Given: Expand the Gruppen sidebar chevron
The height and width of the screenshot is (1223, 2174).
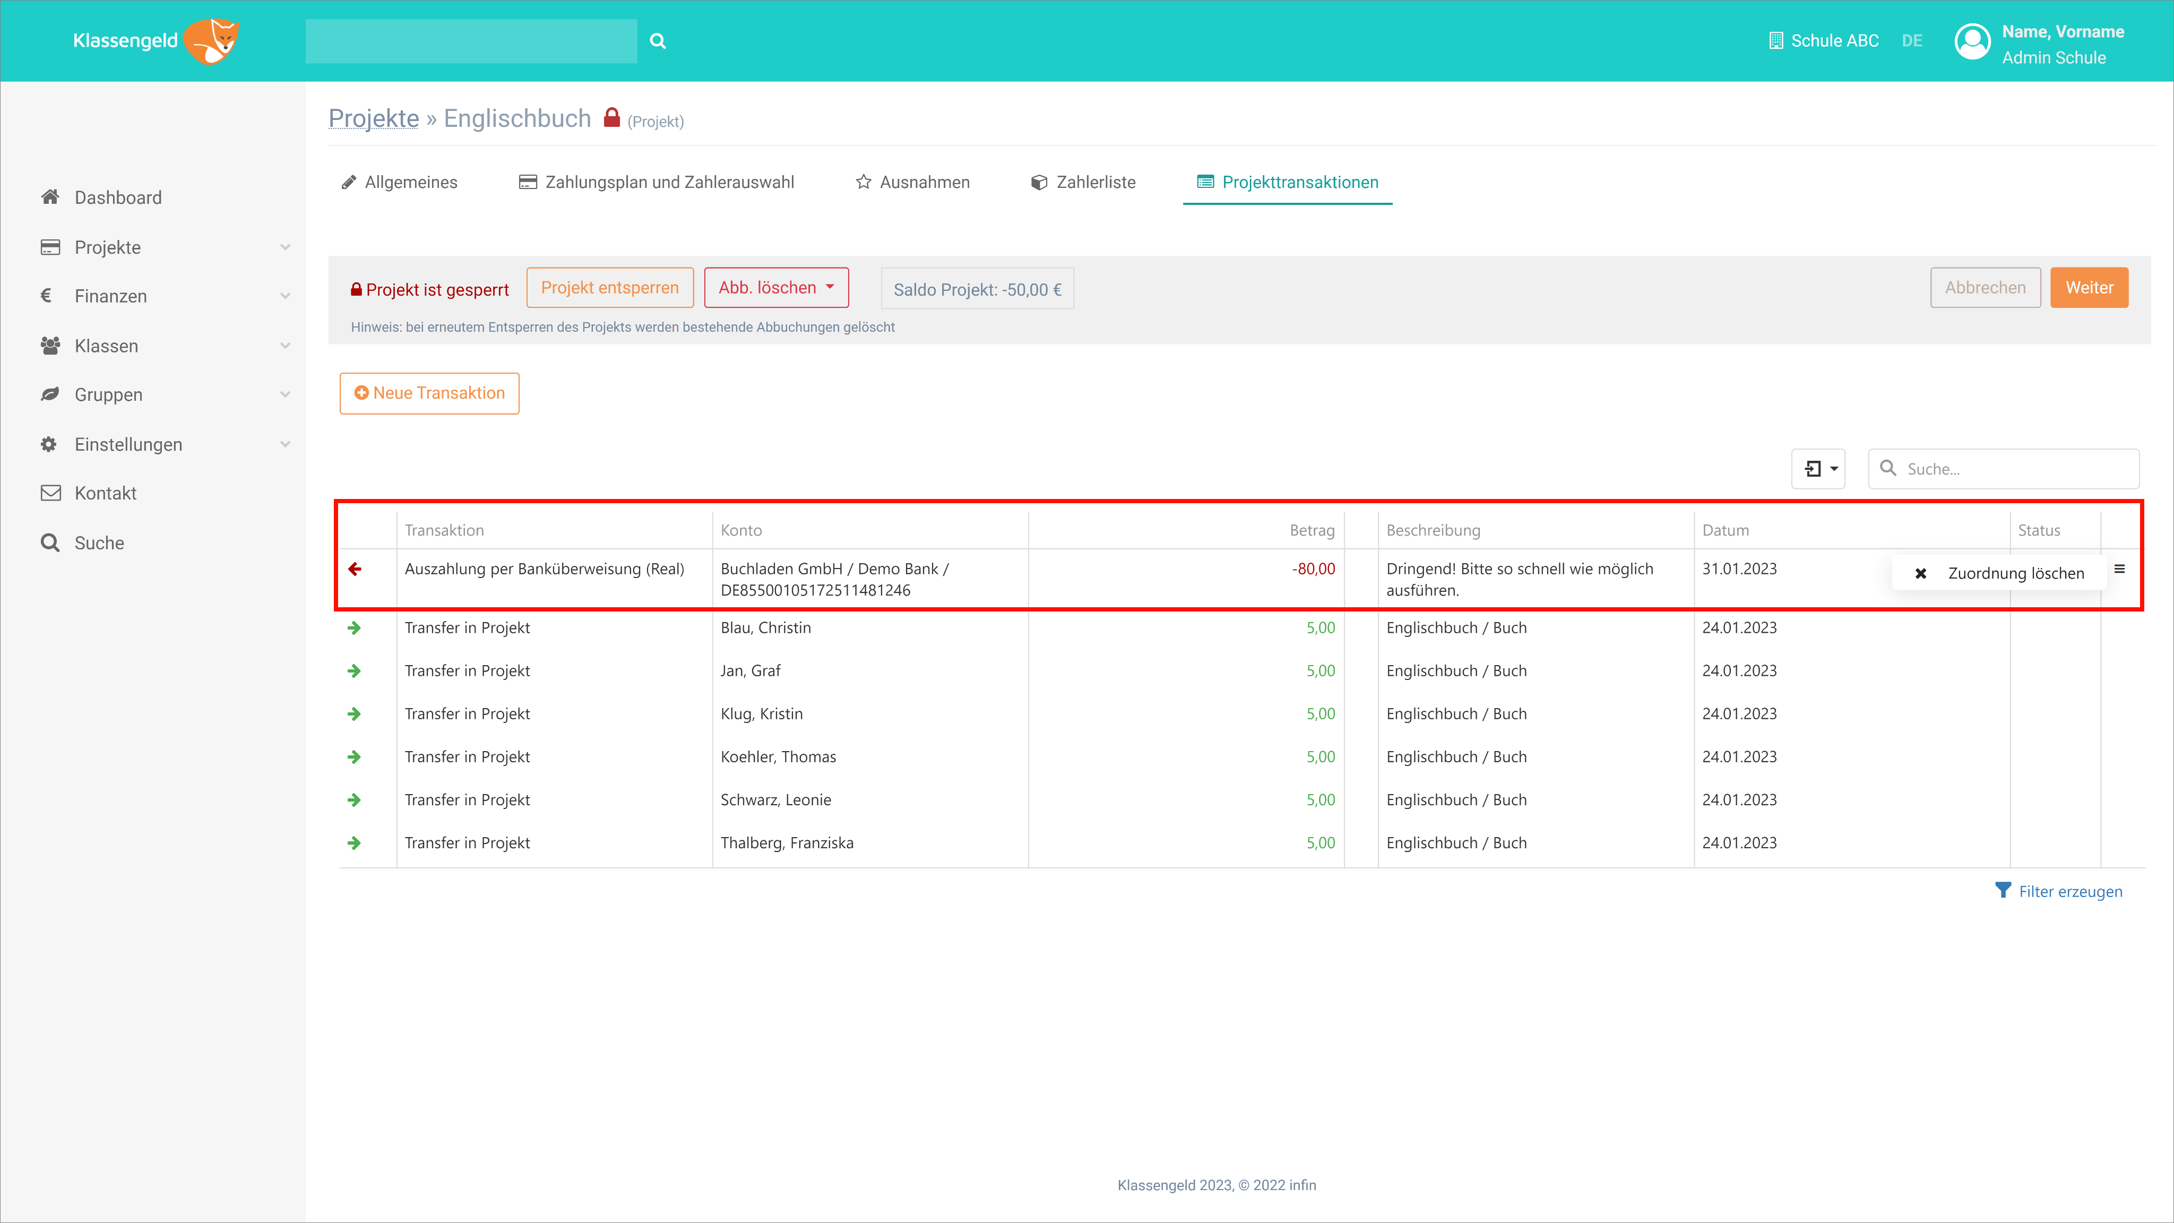Looking at the screenshot, I should [x=285, y=394].
